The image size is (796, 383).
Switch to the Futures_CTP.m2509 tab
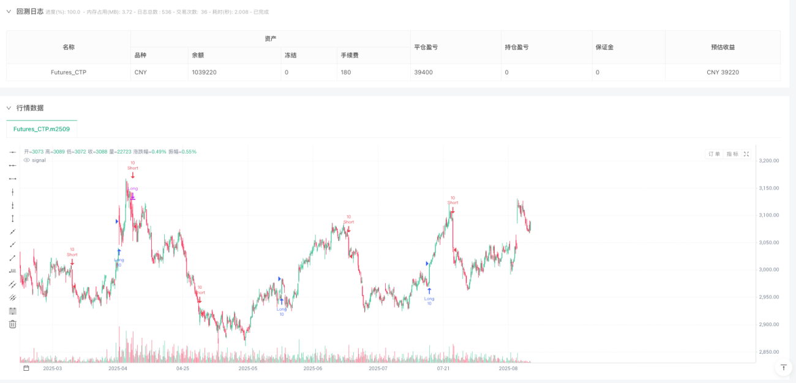click(42, 129)
